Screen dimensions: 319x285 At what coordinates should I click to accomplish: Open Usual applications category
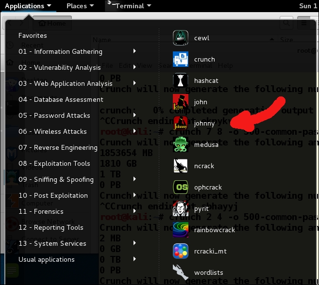tap(47, 260)
